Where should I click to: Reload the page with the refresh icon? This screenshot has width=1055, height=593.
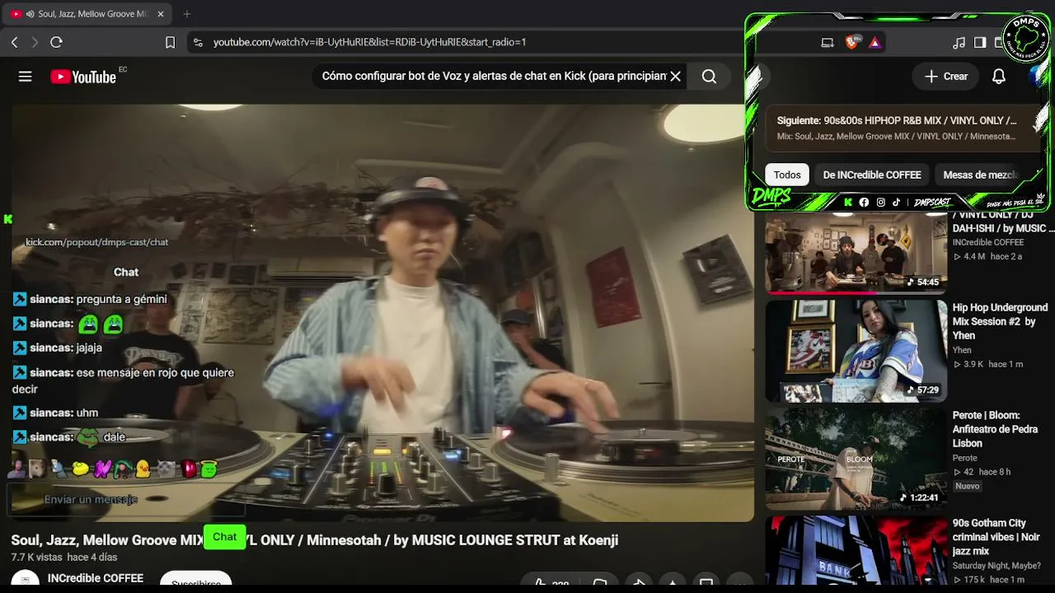pos(56,42)
